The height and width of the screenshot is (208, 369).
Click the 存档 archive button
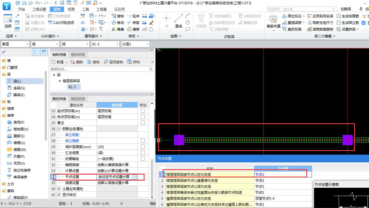click(133, 62)
